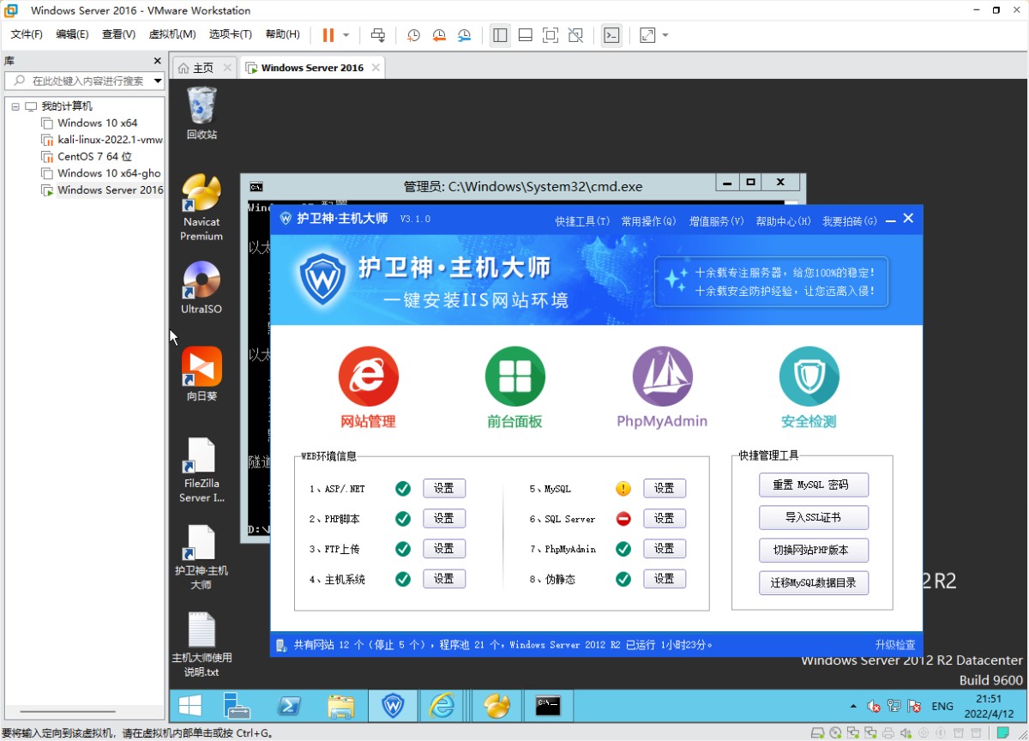1029x741 pixels.
Task: Click the 前台面板 green panel icon
Action: coord(514,377)
